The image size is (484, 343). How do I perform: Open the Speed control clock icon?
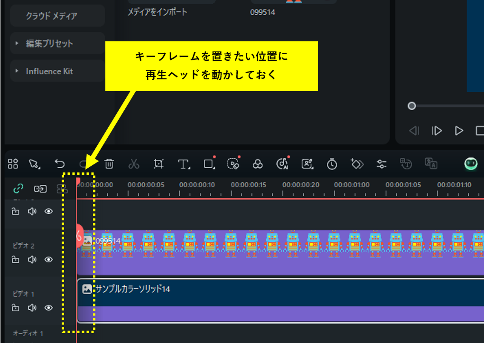point(332,163)
